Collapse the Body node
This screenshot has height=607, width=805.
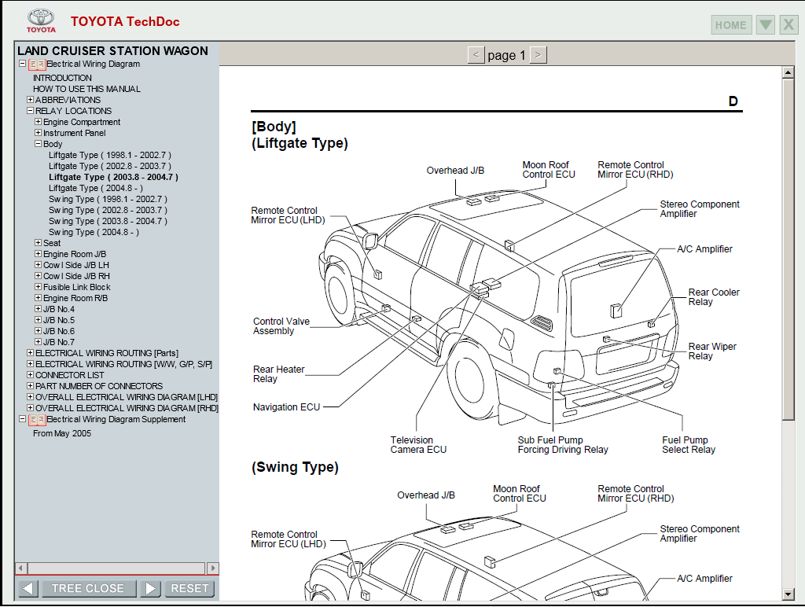38,144
